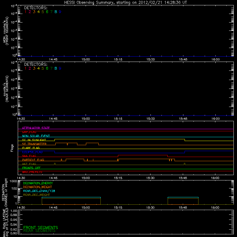Click cyan detector 8 in front segments legend
The height and width of the screenshot is (237, 237).
click(56, 12)
